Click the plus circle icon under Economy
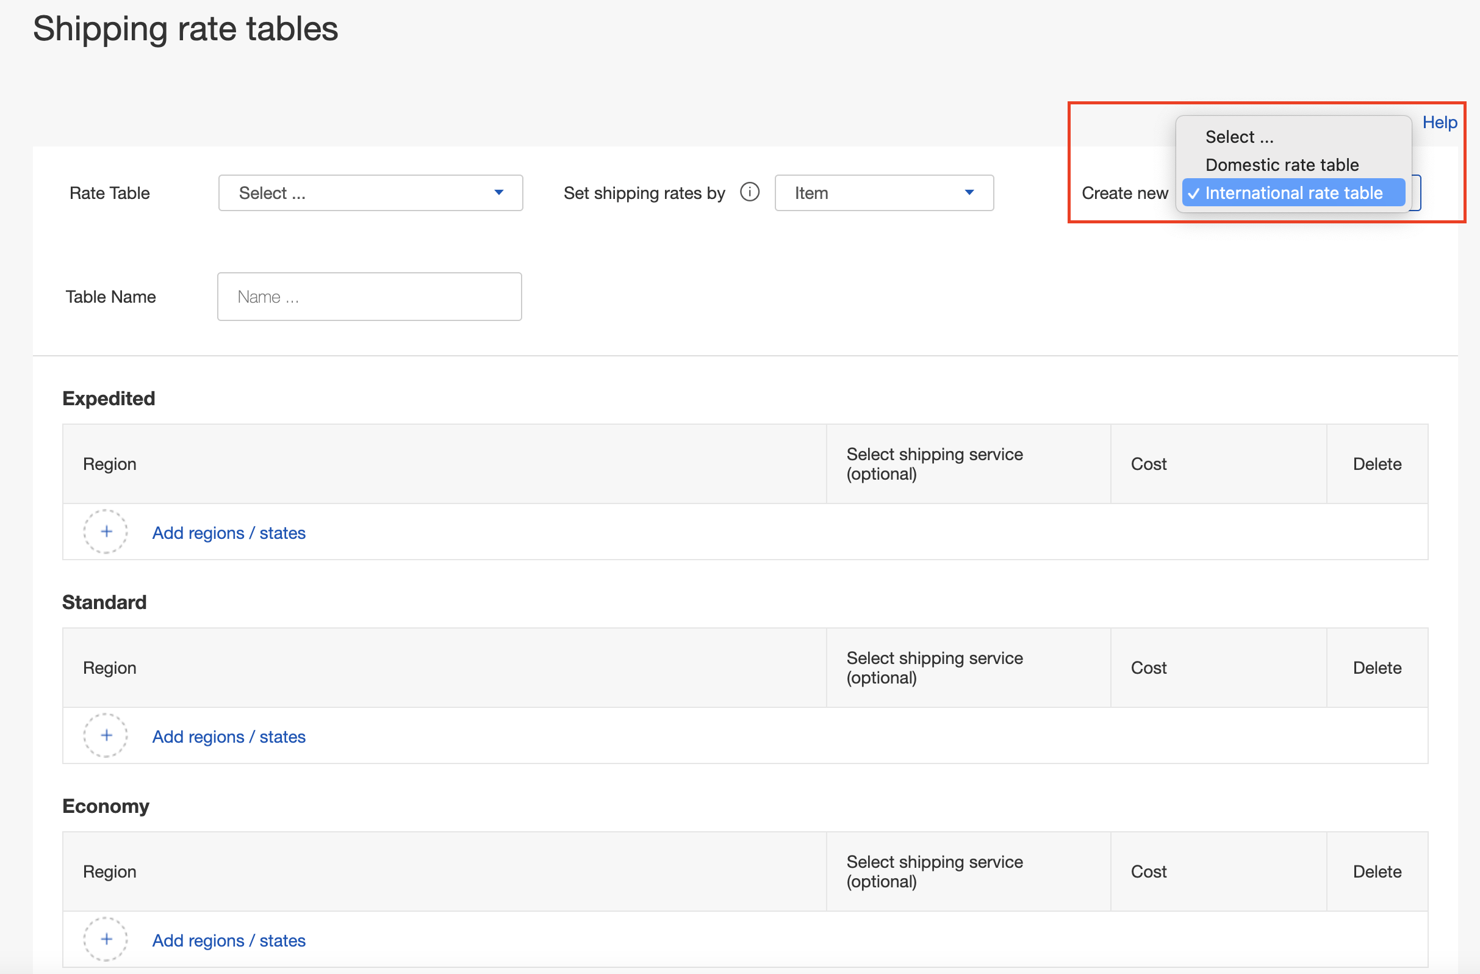This screenshot has width=1480, height=974. point(106,939)
